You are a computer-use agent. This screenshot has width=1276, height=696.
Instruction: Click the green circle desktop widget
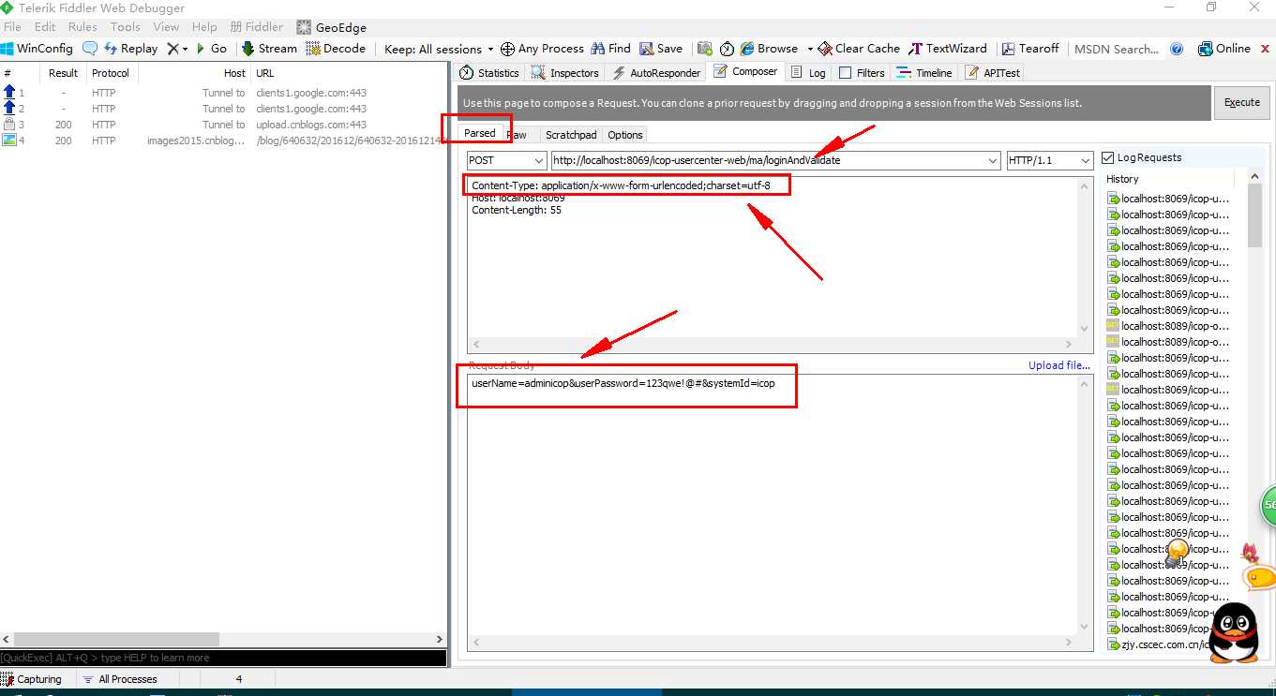tap(1268, 505)
